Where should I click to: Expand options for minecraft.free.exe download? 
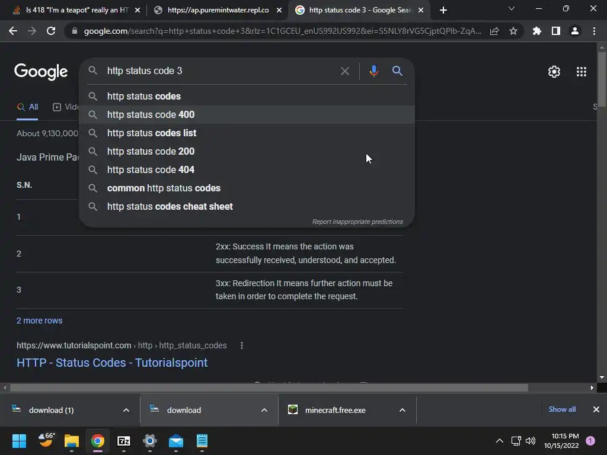click(x=402, y=410)
